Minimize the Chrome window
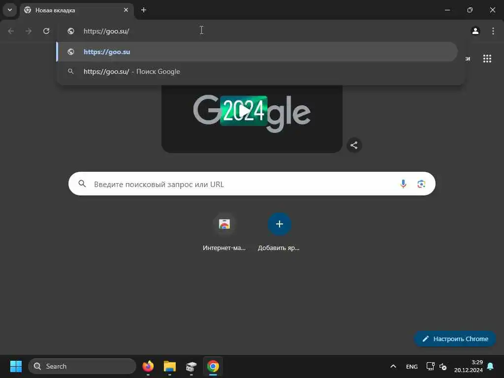The height and width of the screenshot is (378, 504). click(x=447, y=10)
